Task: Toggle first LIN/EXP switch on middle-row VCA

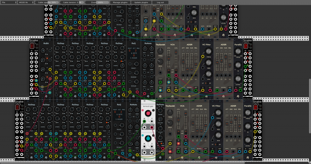Action: (x=169, y=71)
